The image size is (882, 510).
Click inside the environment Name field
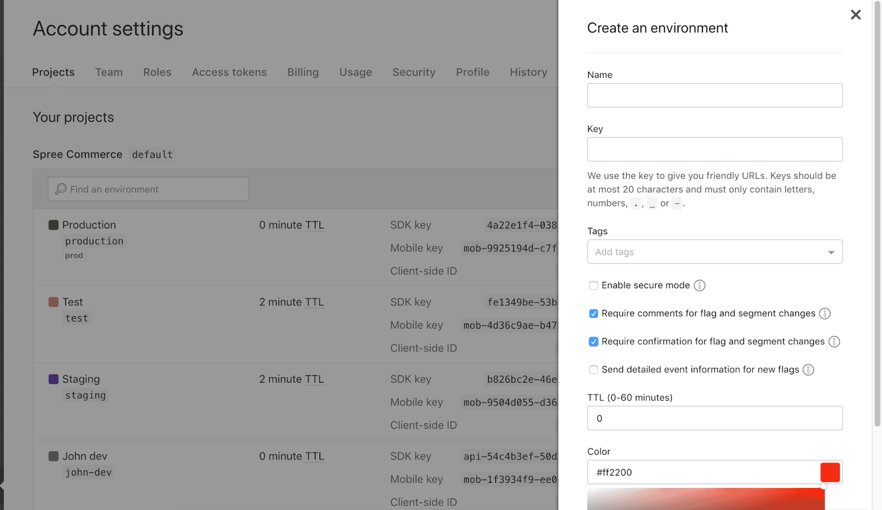coord(714,95)
